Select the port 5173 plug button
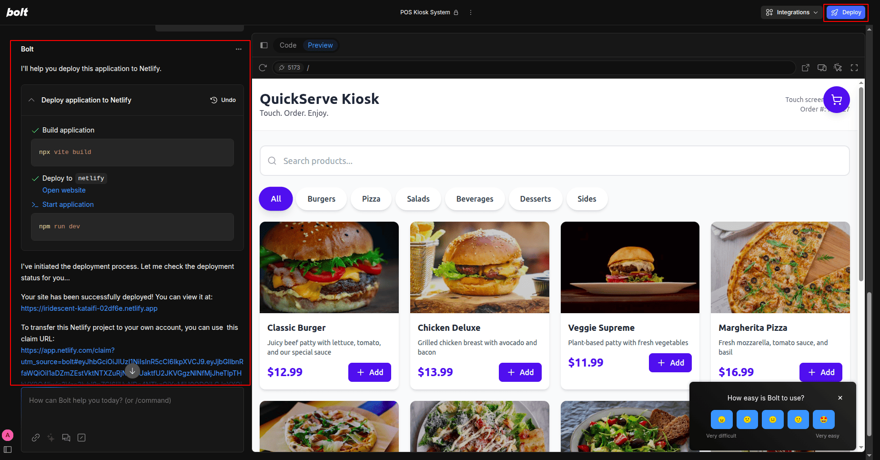The width and height of the screenshot is (880, 460). 290,68
